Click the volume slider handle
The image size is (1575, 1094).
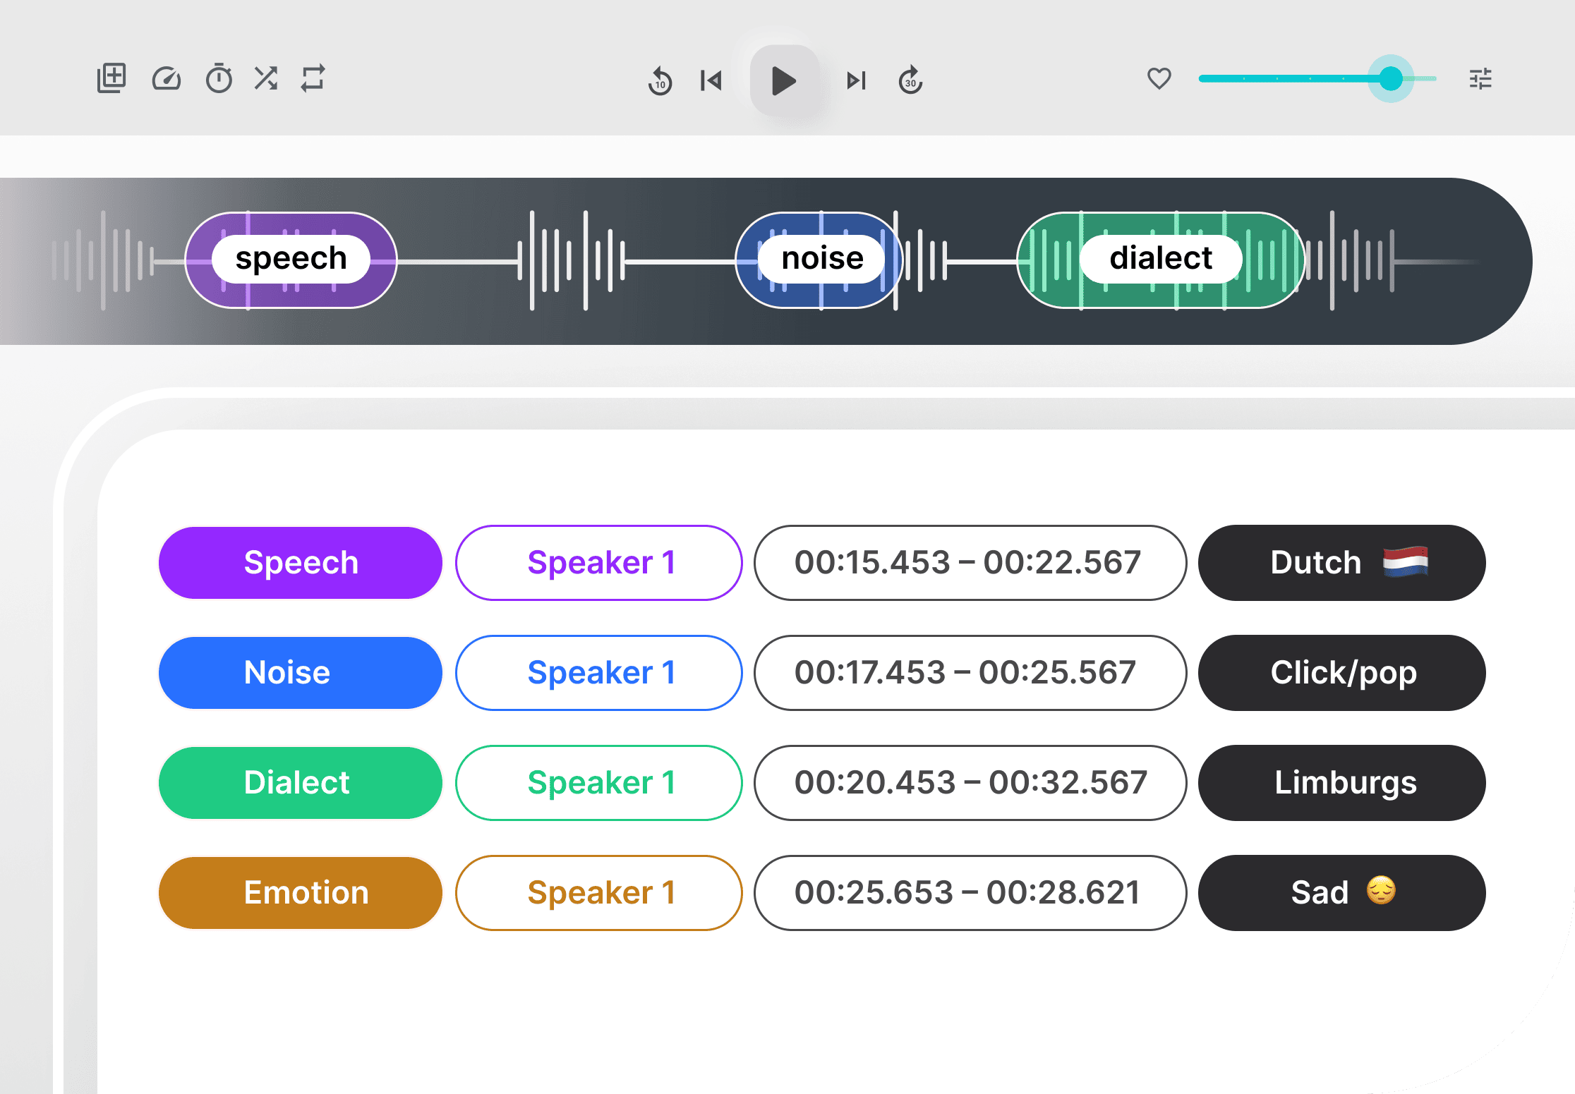click(x=1391, y=78)
